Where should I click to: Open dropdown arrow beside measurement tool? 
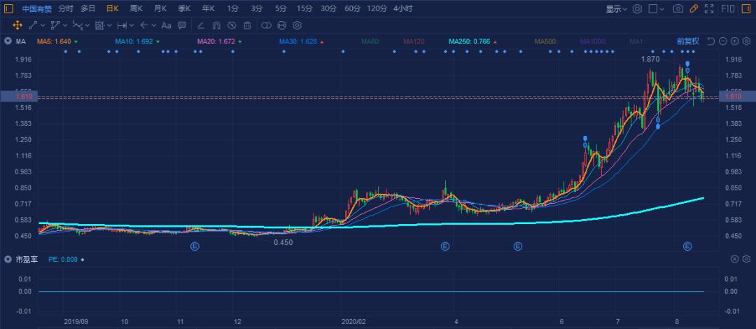pos(109,25)
